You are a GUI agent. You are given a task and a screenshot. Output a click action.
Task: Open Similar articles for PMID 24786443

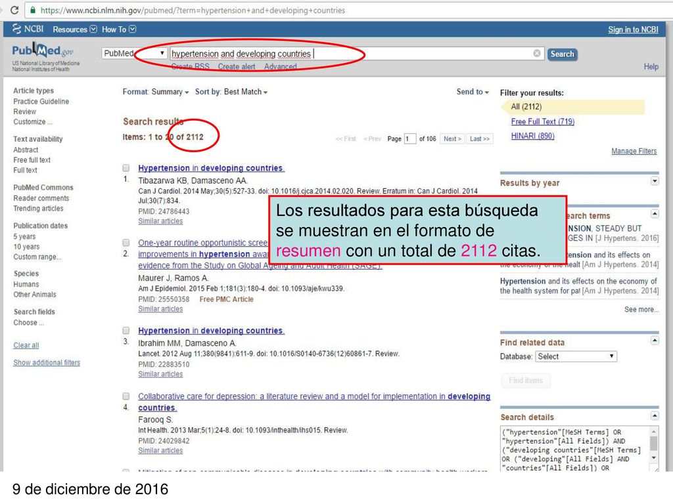160,221
